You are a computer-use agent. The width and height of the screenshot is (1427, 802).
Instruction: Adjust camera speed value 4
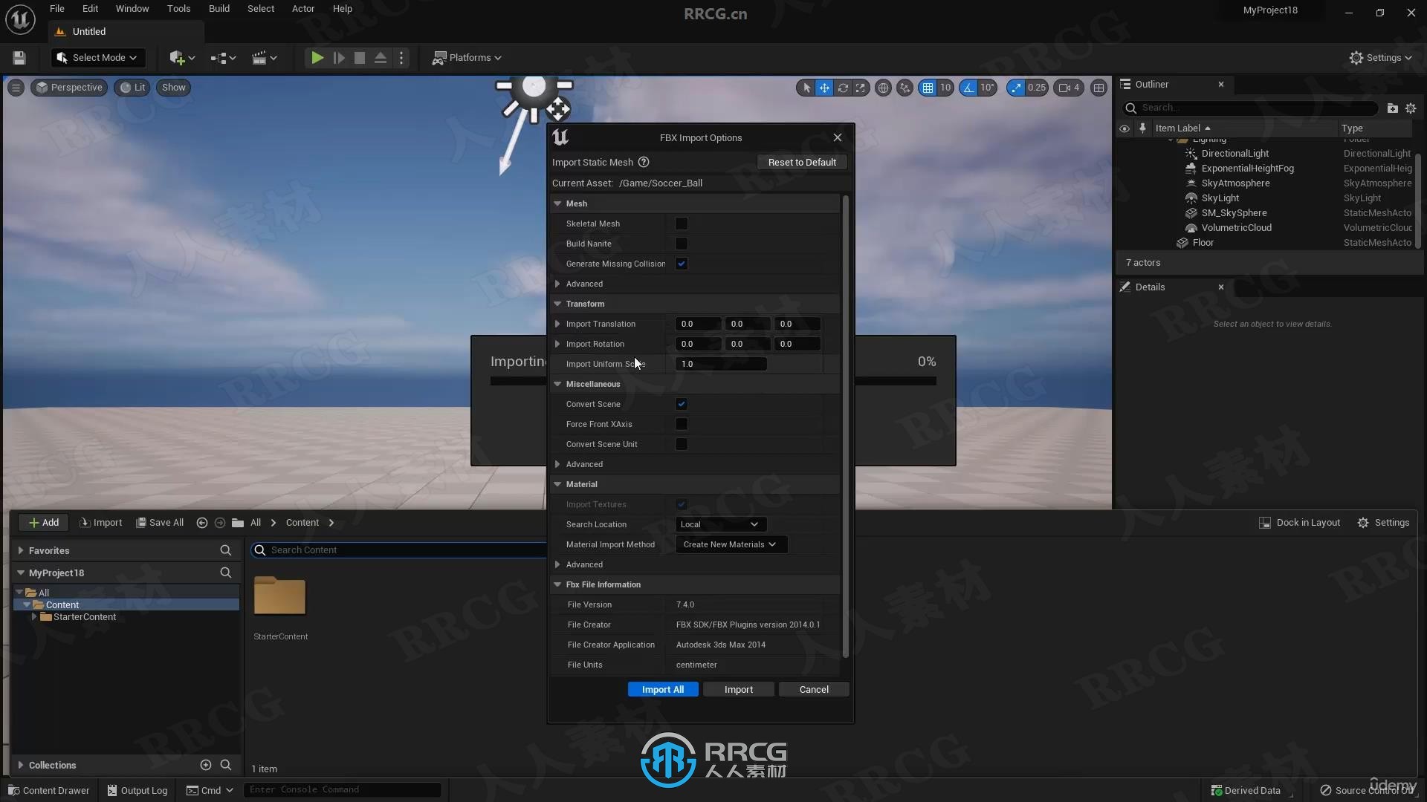click(1070, 88)
